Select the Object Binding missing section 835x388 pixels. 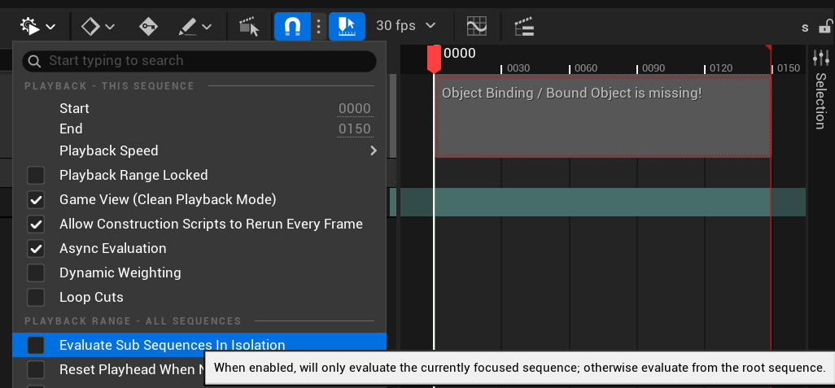[x=603, y=116]
